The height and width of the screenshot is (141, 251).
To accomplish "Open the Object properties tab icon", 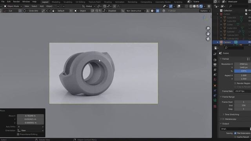I will click(215, 85).
